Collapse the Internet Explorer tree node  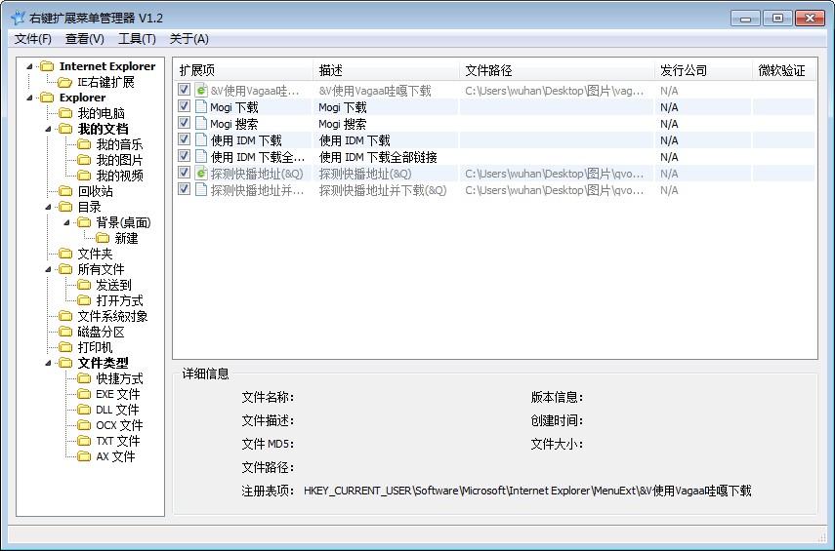pos(30,66)
